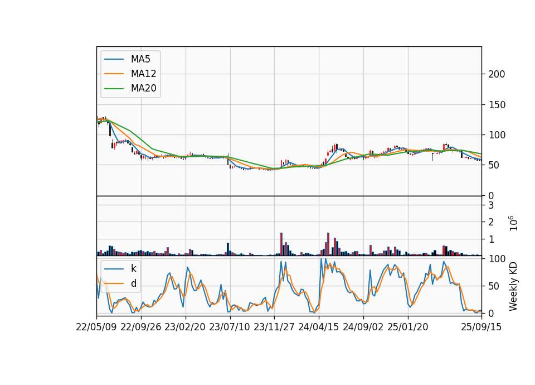This screenshot has height=385, width=535.
Task: Click the k legend label
Action: [x=133, y=268]
